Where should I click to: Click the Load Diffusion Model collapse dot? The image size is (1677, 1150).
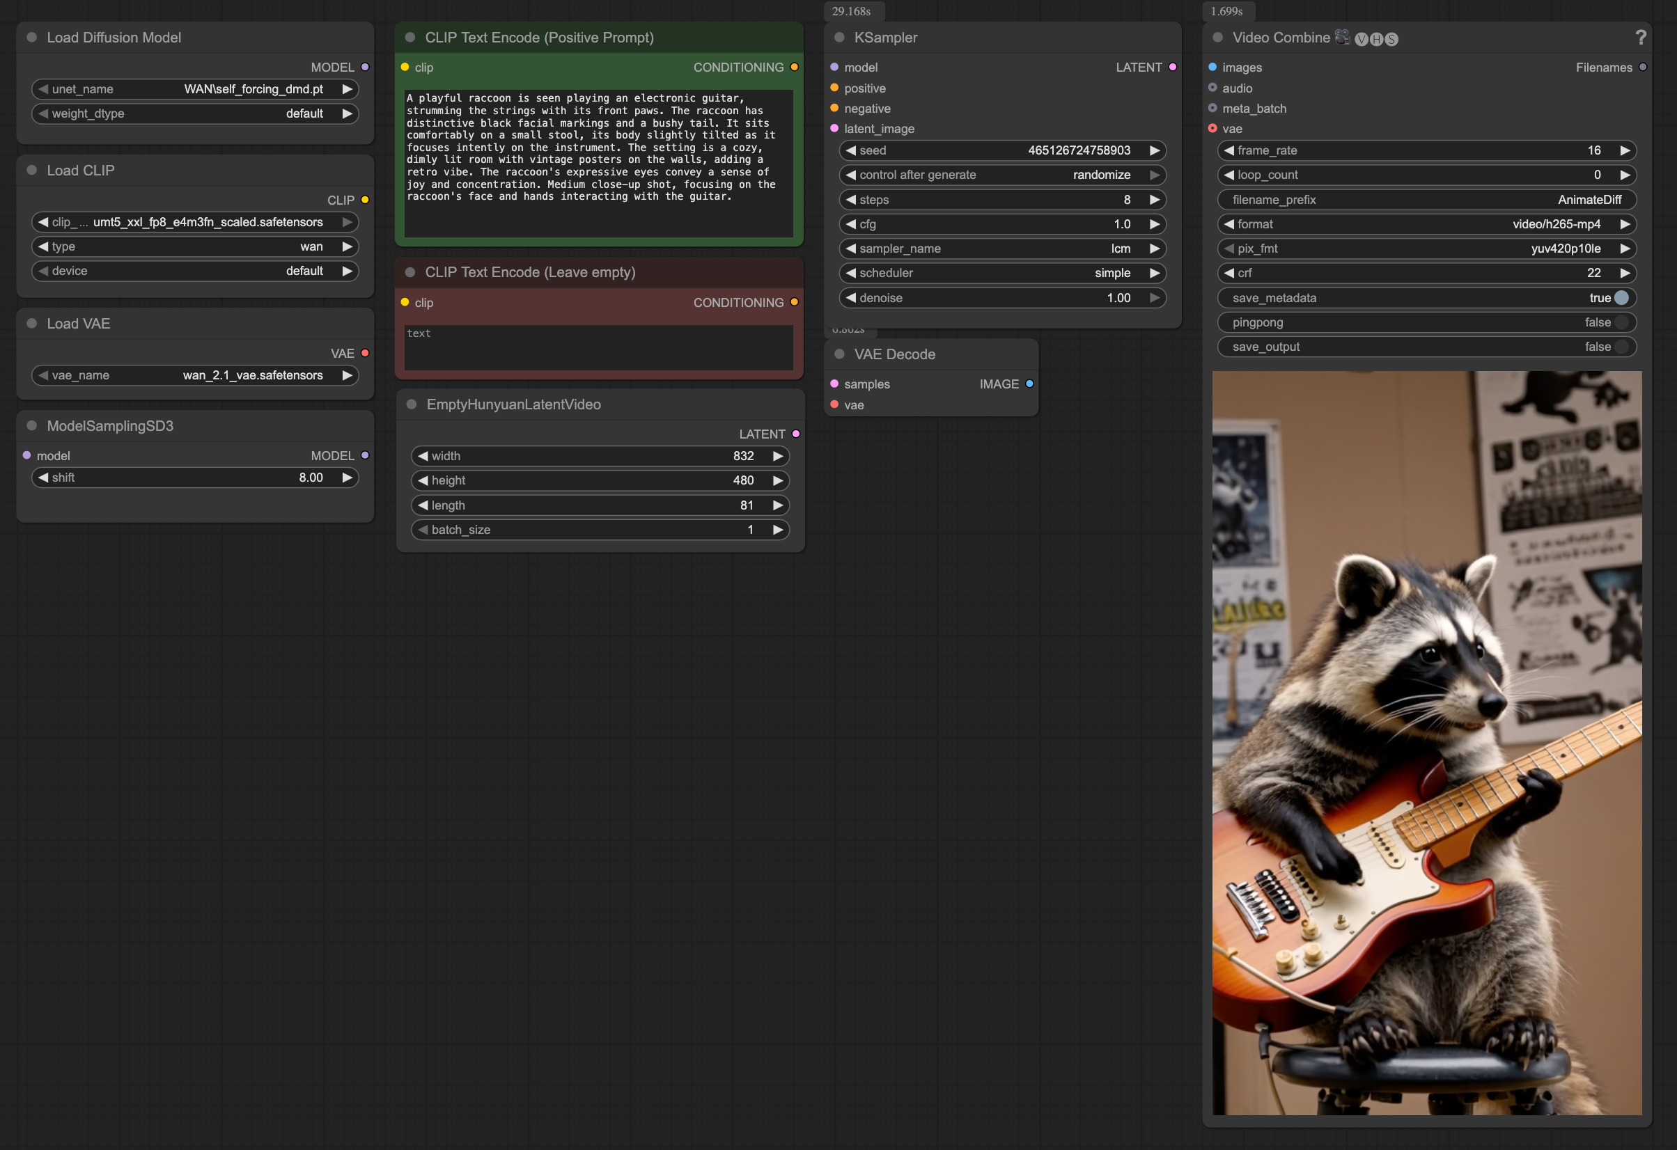(x=32, y=38)
